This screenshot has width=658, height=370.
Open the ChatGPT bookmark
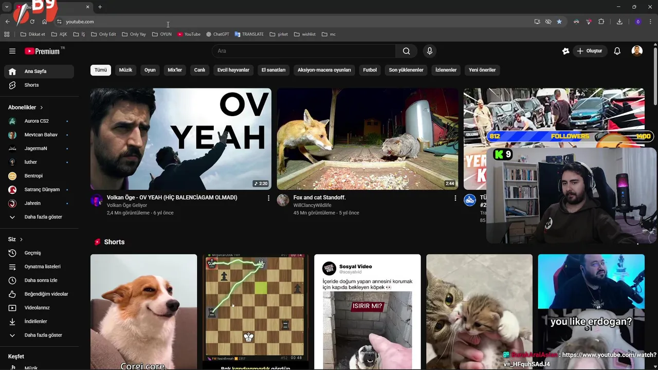pos(217,34)
